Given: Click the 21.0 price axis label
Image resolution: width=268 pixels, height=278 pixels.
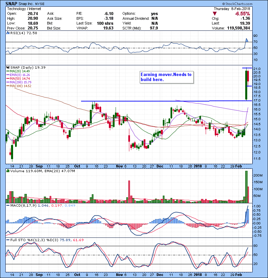Looking at the screenshot, I should (x=257, y=69).
